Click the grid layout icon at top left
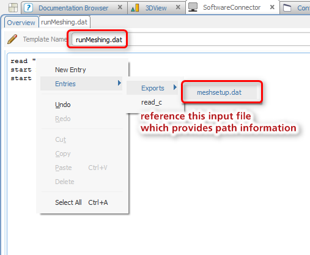This screenshot has width=310, height=255. coord(13,8)
